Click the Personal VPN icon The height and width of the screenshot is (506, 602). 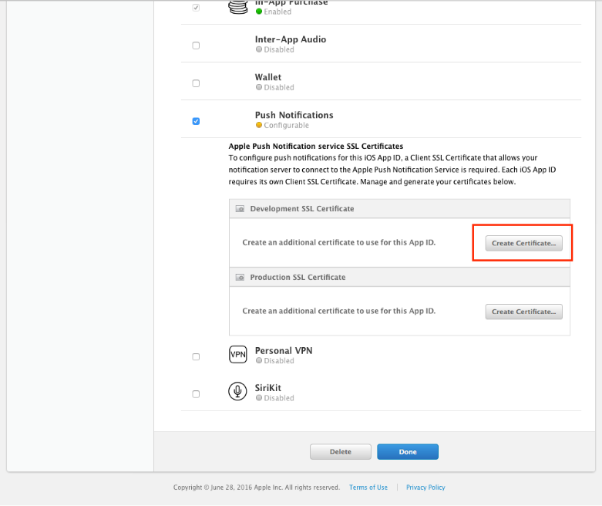237,355
